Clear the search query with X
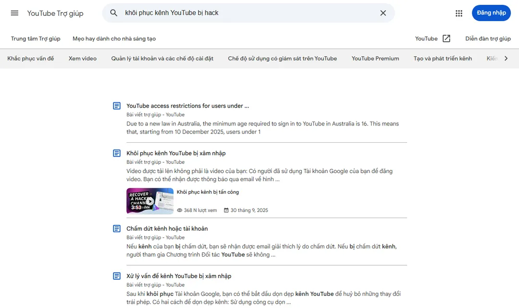519x308 pixels. pos(383,13)
